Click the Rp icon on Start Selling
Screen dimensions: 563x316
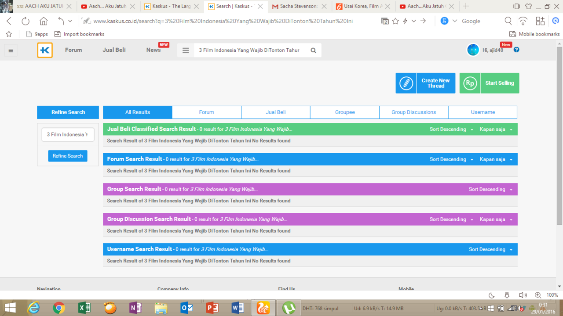point(470,83)
